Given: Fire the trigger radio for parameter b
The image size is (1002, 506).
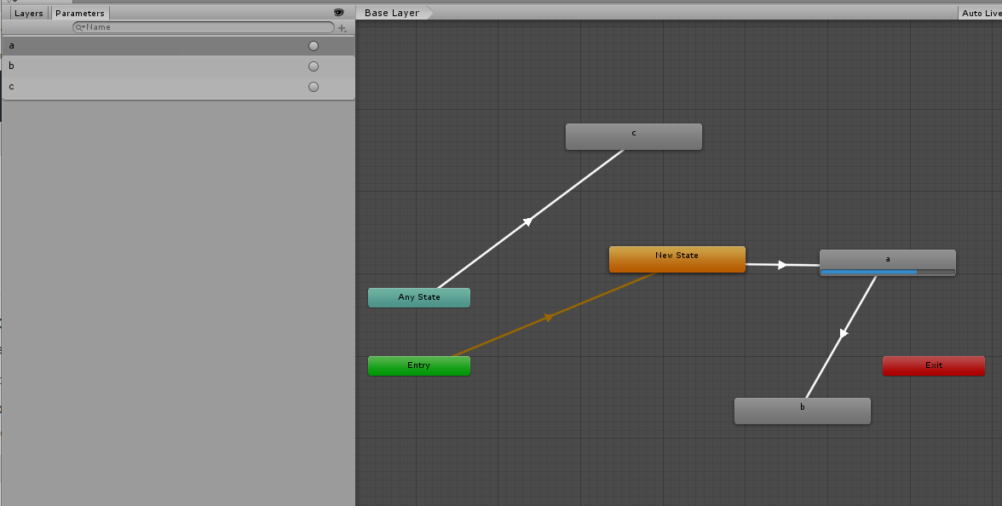Looking at the screenshot, I should coord(314,66).
